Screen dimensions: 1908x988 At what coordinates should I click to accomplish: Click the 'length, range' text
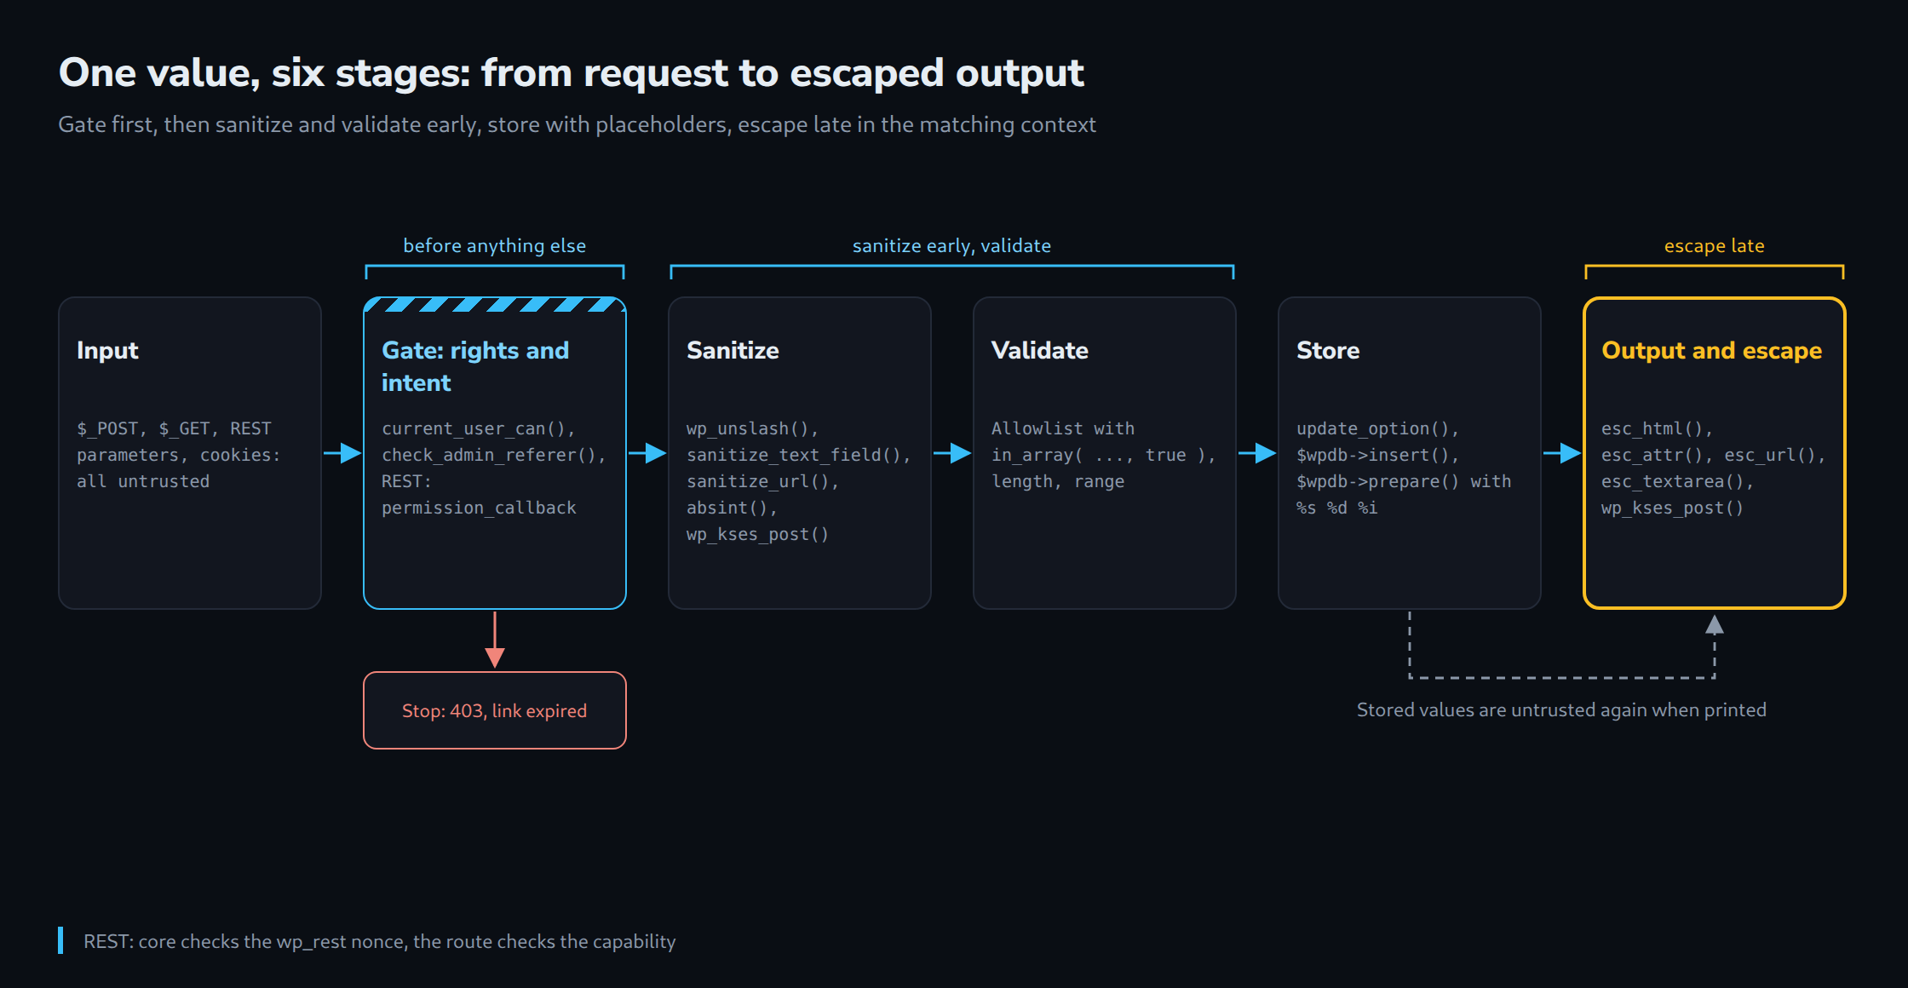coord(1058,481)
